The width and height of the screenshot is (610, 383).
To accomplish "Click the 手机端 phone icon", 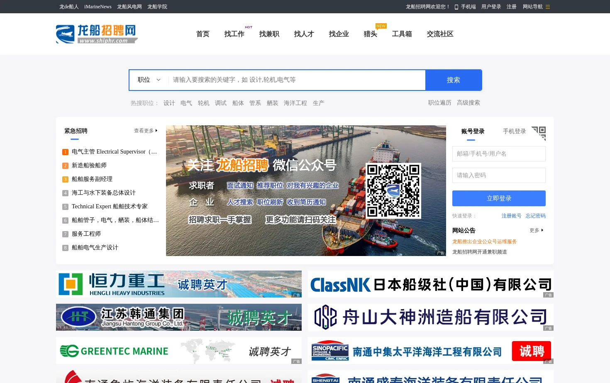I will pos(456,7).
